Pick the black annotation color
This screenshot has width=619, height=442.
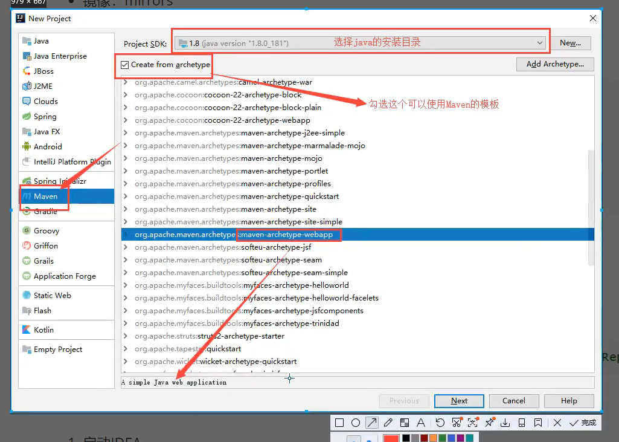click(406, 438)
